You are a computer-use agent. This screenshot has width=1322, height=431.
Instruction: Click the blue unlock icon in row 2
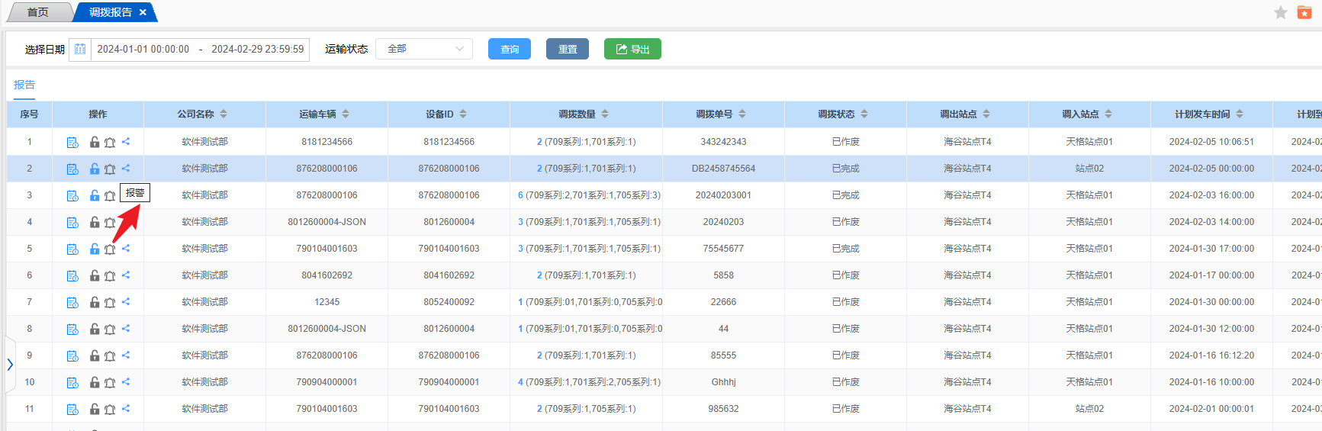tap(95, 169)
